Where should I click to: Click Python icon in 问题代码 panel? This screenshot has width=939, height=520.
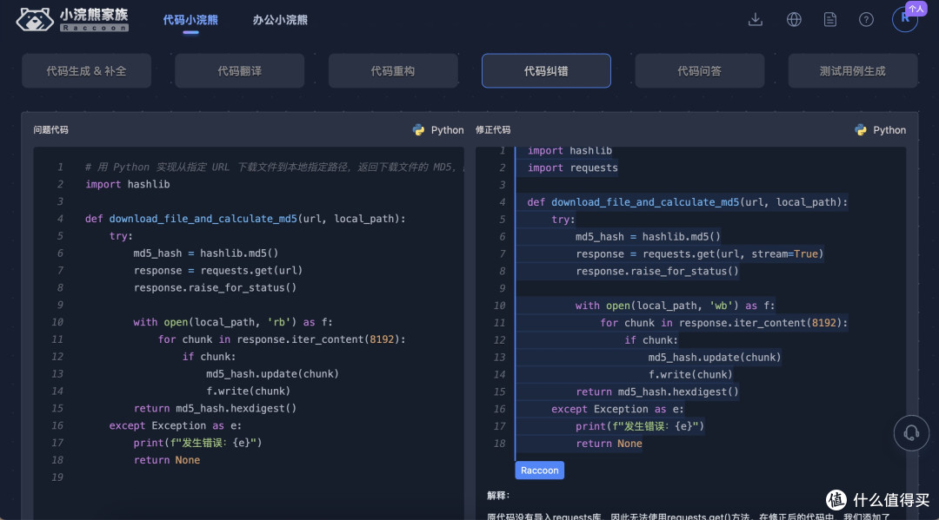click(418, 129)
